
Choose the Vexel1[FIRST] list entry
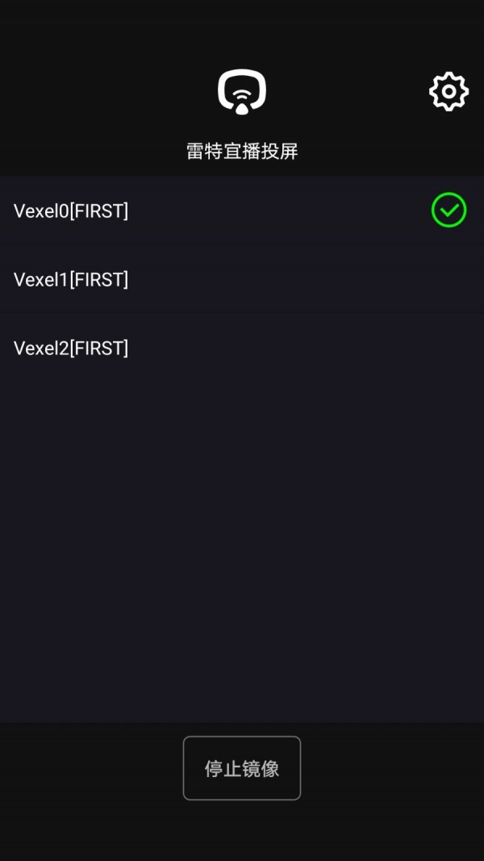click(71, 279)
